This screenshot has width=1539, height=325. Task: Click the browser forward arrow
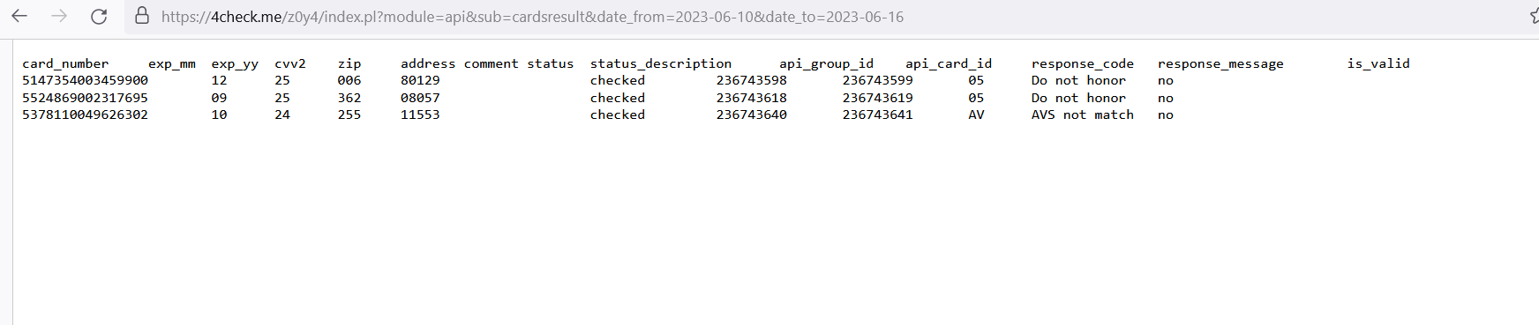[x=59, y=16]
